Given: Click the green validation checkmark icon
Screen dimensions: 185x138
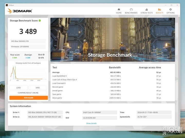Looking at the screenshot, I should tap(40, 21).
